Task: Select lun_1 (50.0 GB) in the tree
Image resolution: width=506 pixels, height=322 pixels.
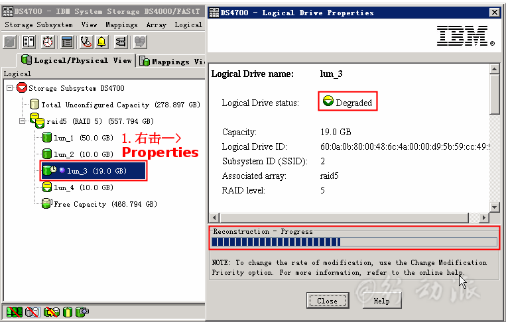Action: (x=84, y=138)
